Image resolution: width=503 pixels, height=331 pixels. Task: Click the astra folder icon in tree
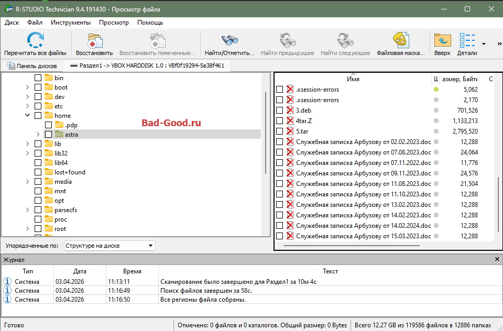(60, 135)
